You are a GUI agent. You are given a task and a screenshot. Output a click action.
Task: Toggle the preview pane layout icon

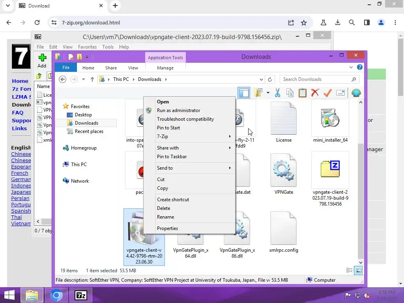(244, 93)
